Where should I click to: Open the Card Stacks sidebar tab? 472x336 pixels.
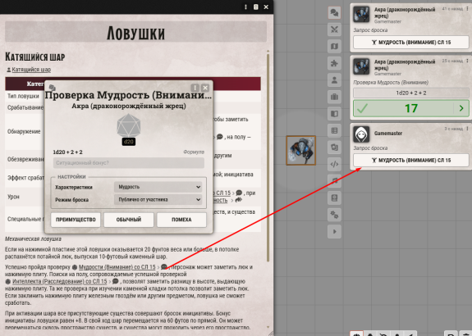click(x=334, y=148)
